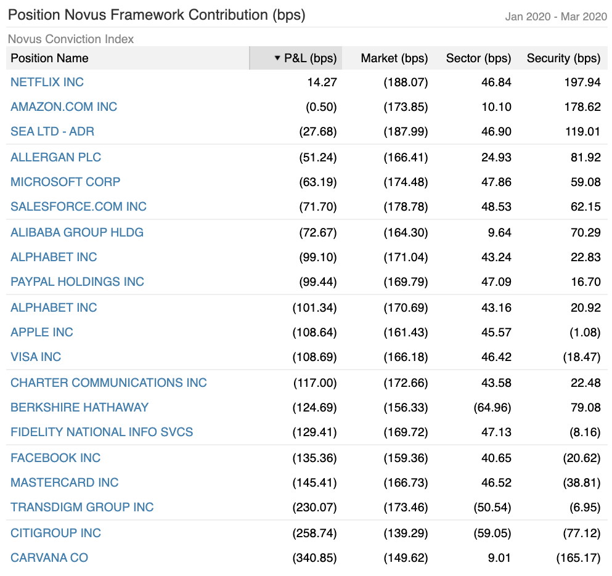
Task: Open FIDELITY NATIONAL INFO SVCS position
Action: 102,432
